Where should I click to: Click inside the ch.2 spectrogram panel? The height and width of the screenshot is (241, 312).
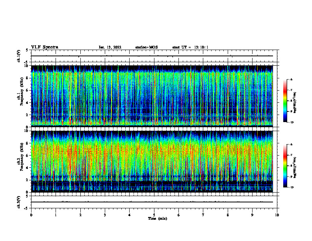152,161
